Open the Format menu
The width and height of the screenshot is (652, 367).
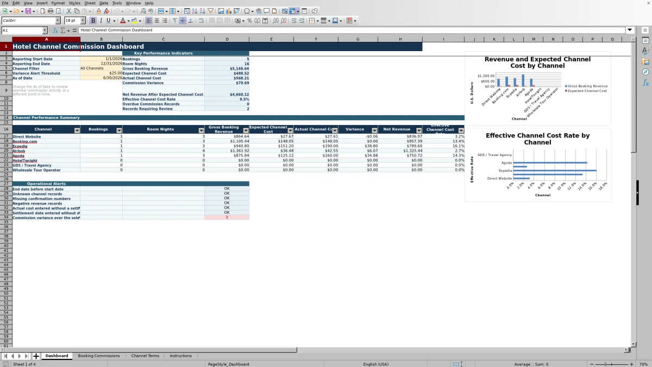pos(58,3)
